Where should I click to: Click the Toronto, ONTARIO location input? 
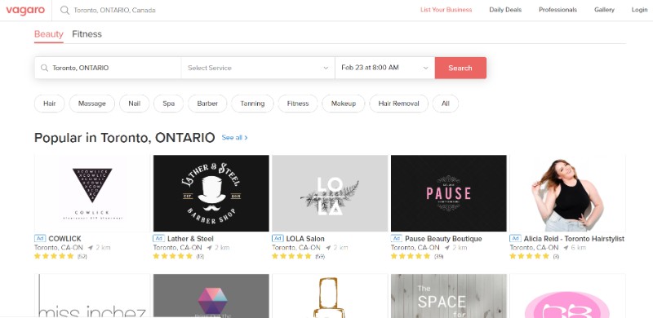point(108,68)
